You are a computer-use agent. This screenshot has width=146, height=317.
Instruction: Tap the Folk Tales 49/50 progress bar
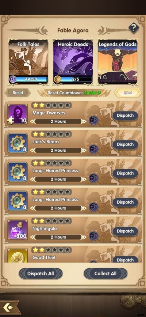pyautogui.click(x=31, y=79)
